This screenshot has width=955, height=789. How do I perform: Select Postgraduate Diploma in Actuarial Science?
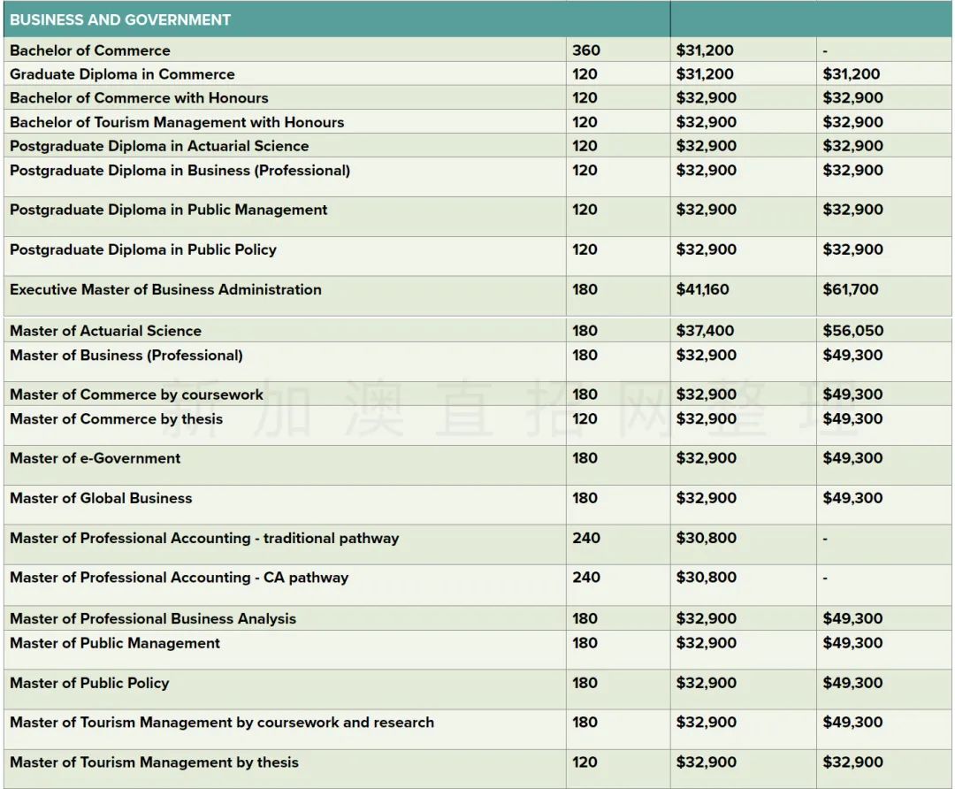(x=159, y=146)
